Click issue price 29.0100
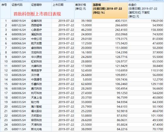The height and width of the screenshot is (132, 164). tap(86, 39)
